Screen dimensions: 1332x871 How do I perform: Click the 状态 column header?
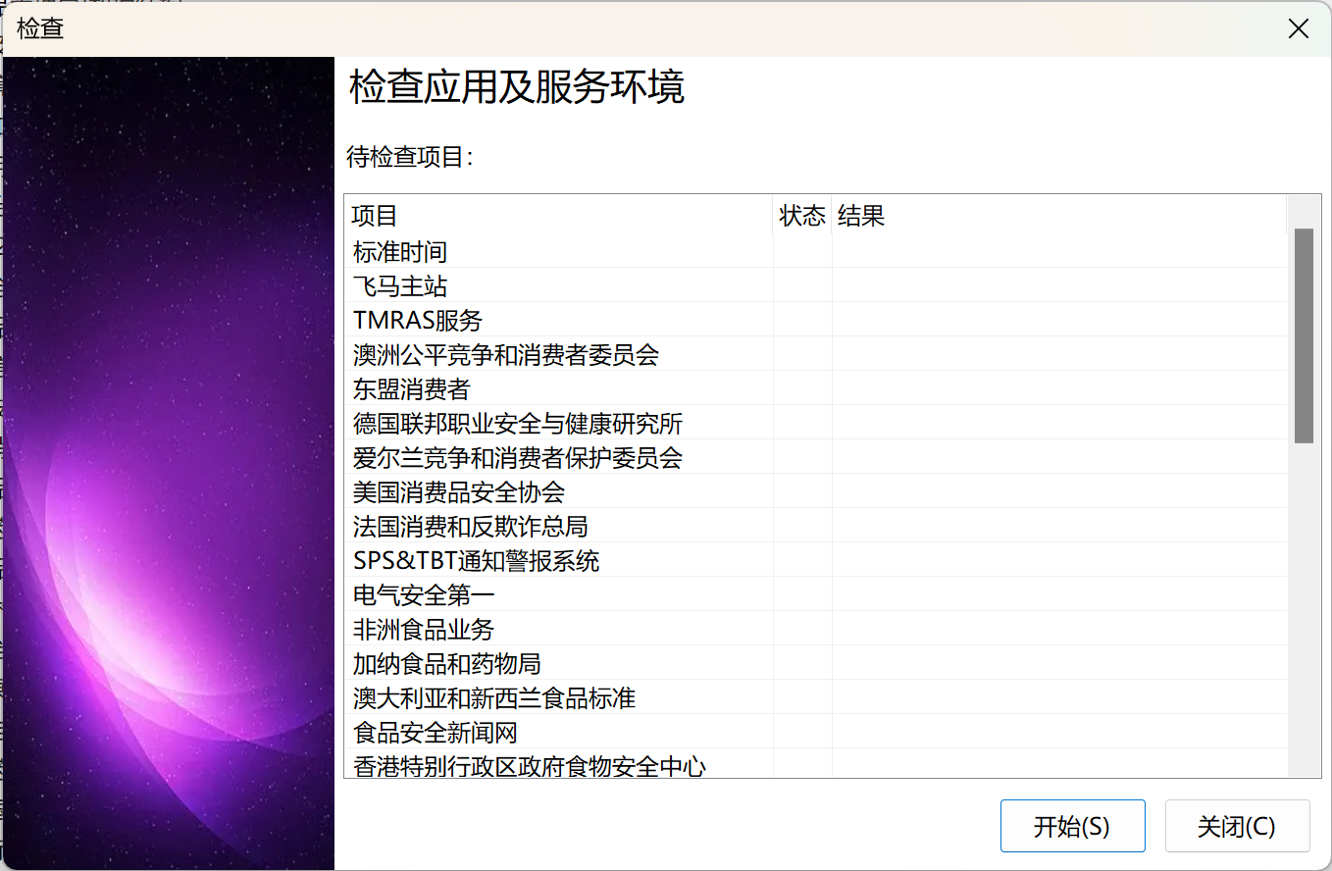[x=802, y=216]
